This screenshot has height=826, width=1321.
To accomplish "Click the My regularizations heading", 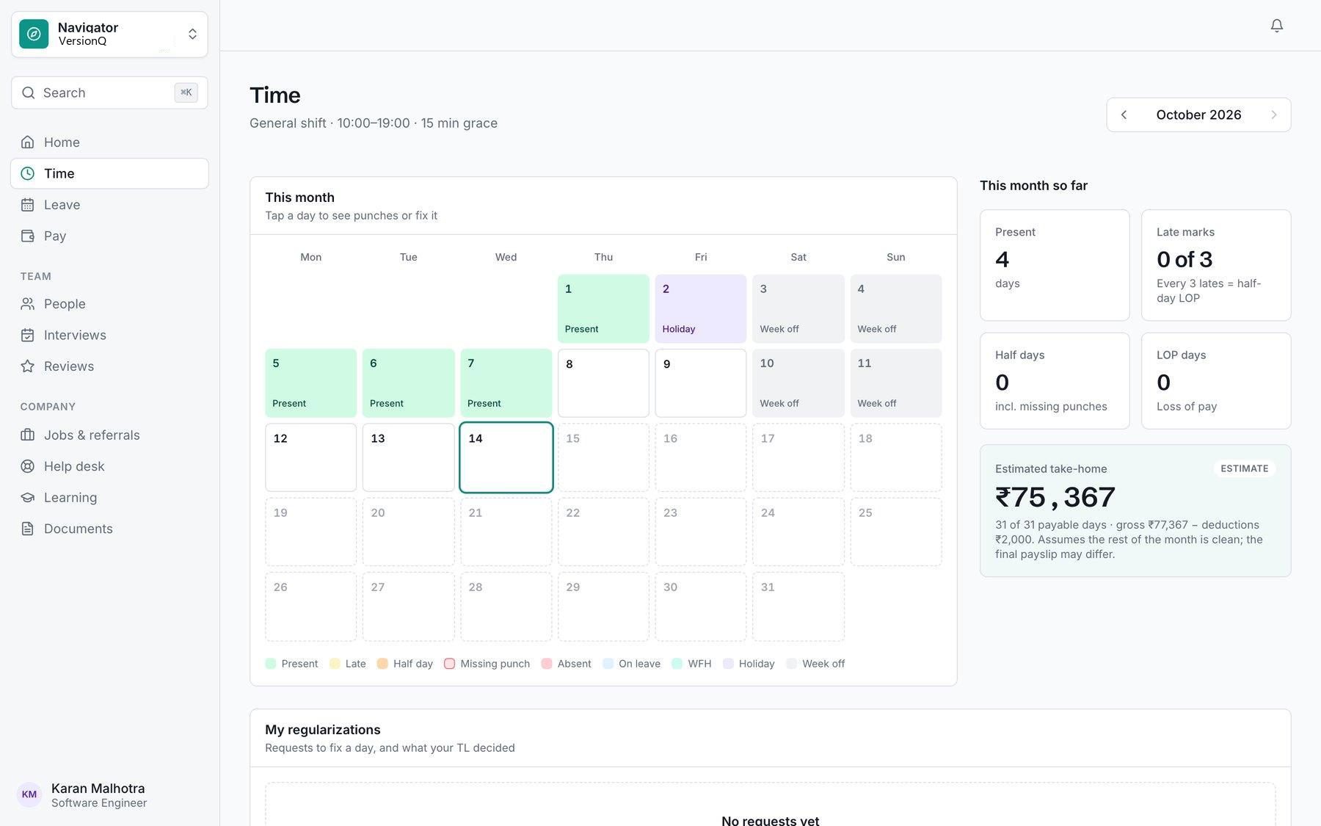I will point(323,730).
